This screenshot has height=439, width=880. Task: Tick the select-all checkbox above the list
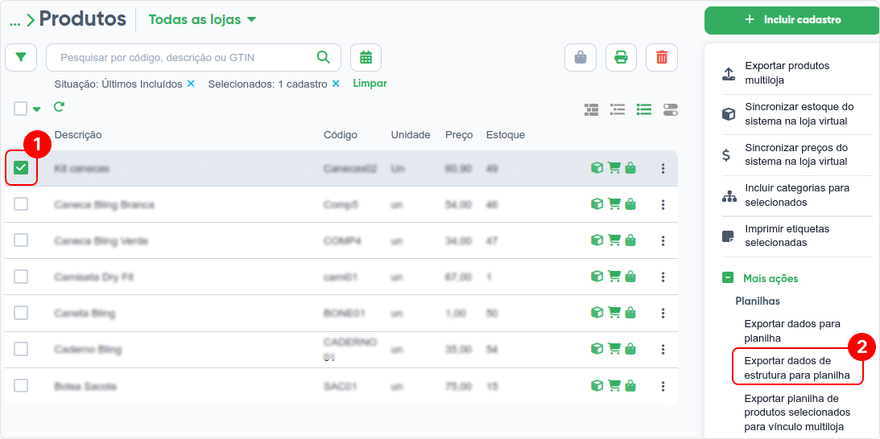click(x=21, y=109)
